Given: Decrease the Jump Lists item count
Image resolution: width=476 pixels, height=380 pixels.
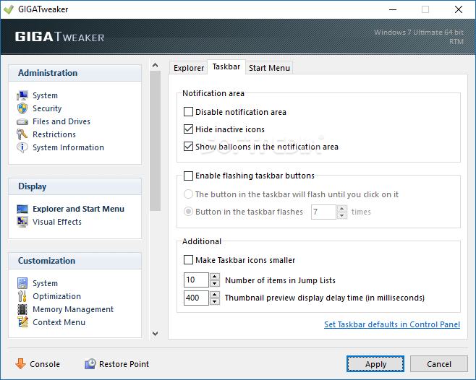Looking at the screenshot, I should click(215, 284).
